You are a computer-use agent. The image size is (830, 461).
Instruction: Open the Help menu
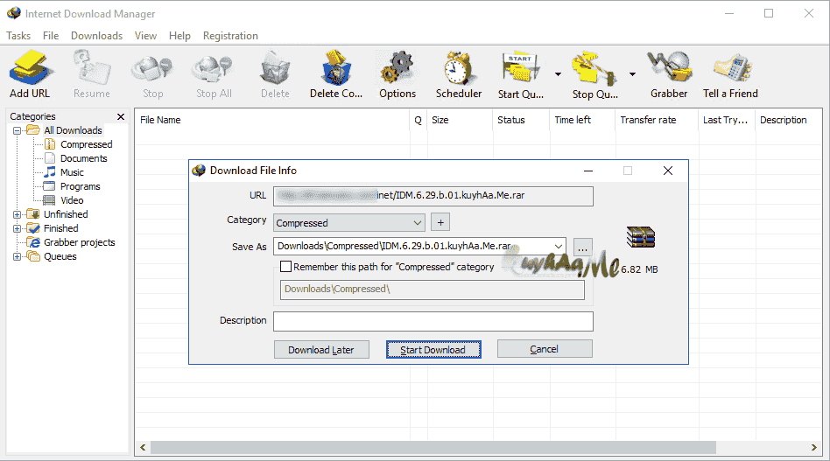tap(179, 35)
